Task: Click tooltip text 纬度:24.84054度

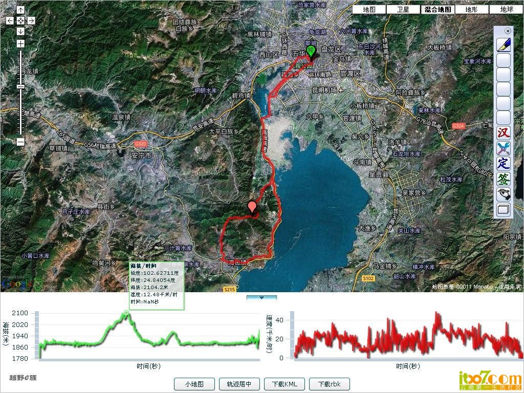Action: coord(153,280)
